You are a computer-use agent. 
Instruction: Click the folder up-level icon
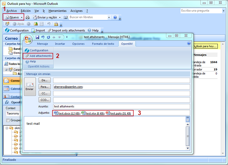click(x=36, y=24)
